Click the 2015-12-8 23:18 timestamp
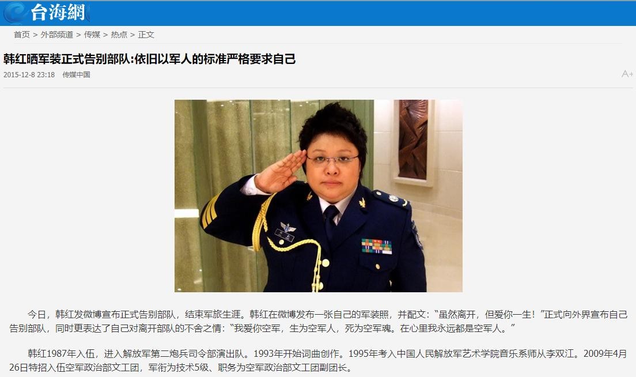 [x=29, y=75]
